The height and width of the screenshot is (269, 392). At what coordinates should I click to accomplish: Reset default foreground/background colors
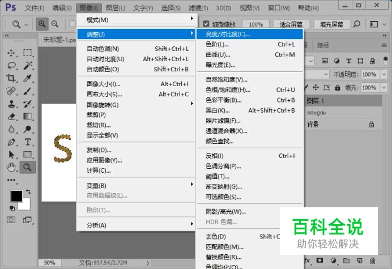12,208
